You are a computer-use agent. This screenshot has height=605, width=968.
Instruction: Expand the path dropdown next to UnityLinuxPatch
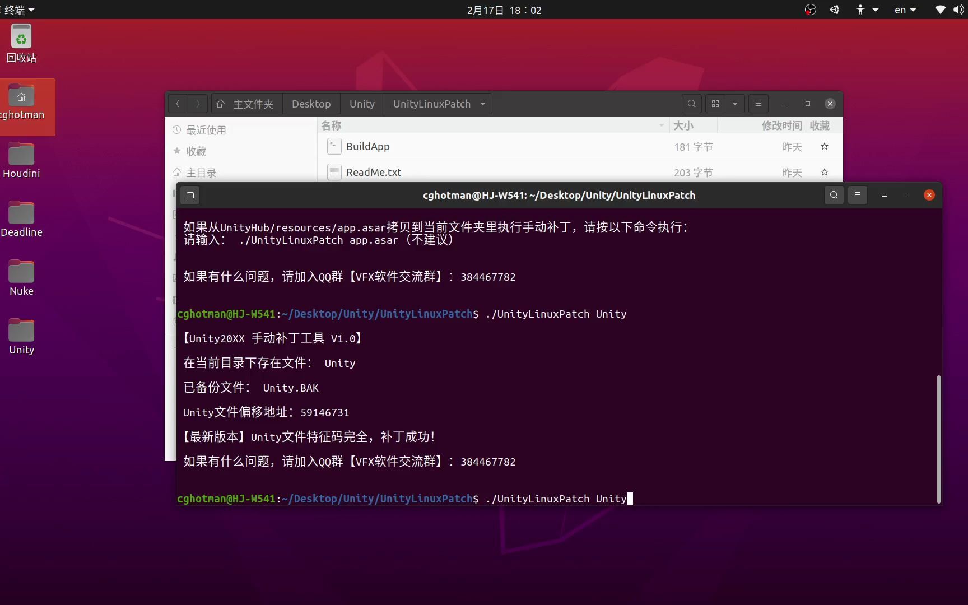click(x=482, y=104)
